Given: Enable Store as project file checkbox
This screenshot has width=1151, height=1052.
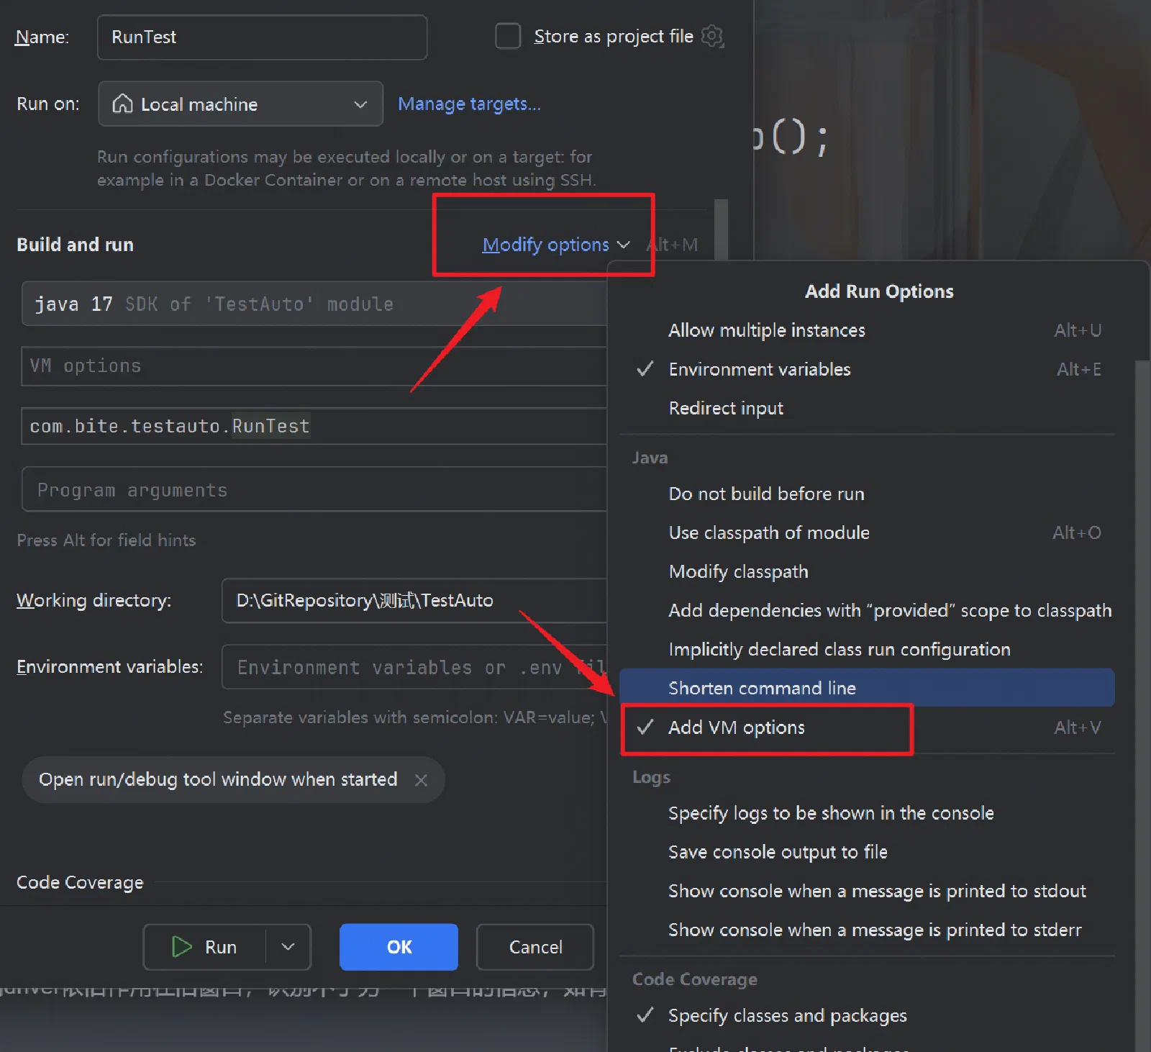Looking at the screenshot, I should pos(508,36).
